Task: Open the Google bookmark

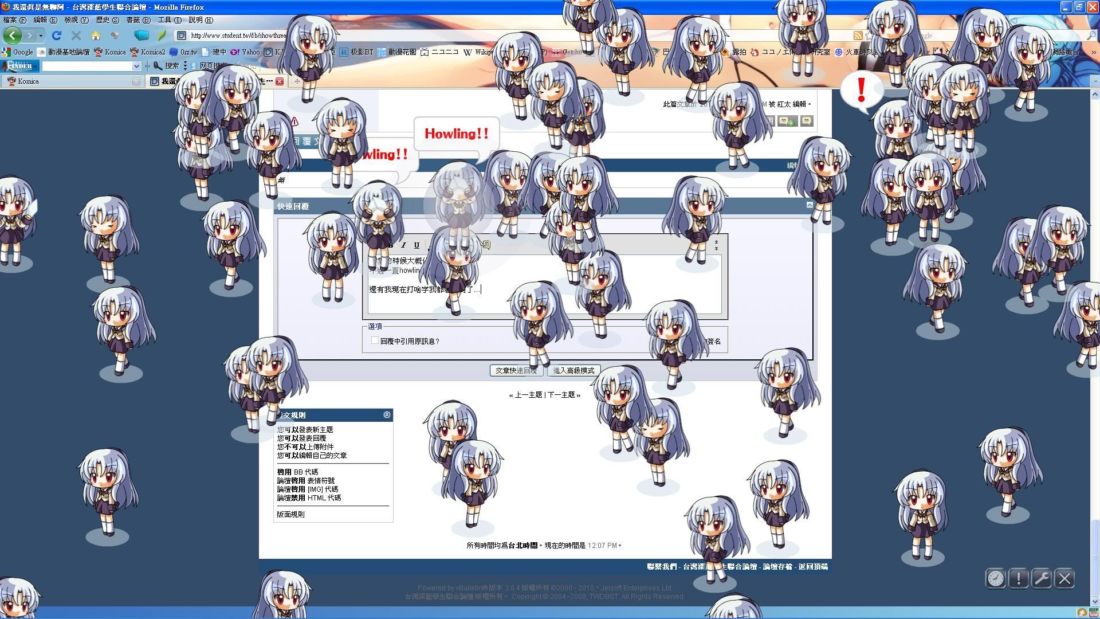Action: tap(18, 52)
